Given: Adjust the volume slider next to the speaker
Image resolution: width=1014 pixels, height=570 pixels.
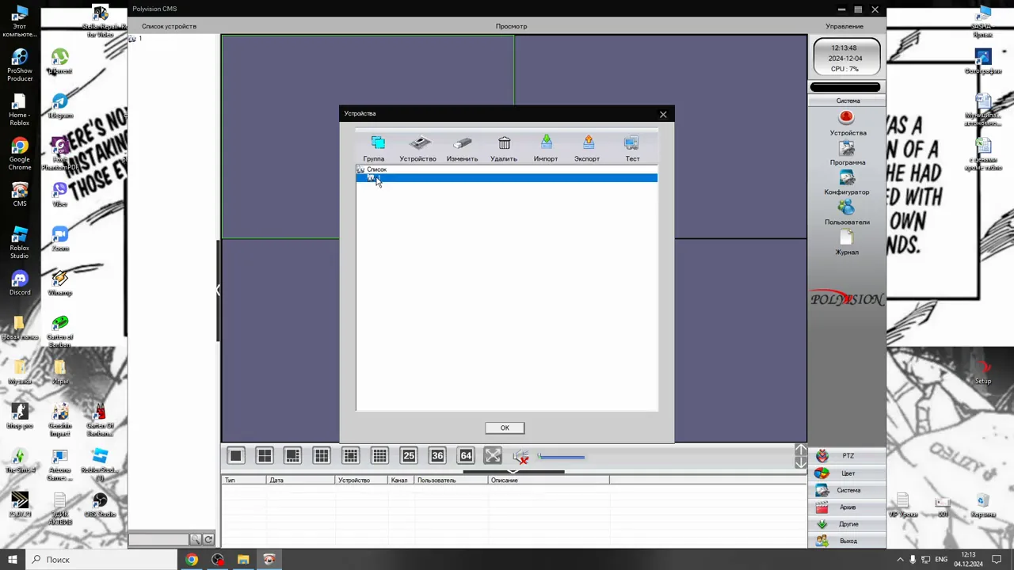Looking at the screenshot, I should click(561, 457).
